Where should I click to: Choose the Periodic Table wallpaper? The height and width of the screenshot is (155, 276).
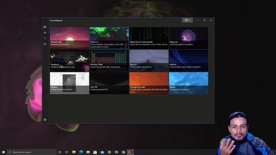click(109, 61)
